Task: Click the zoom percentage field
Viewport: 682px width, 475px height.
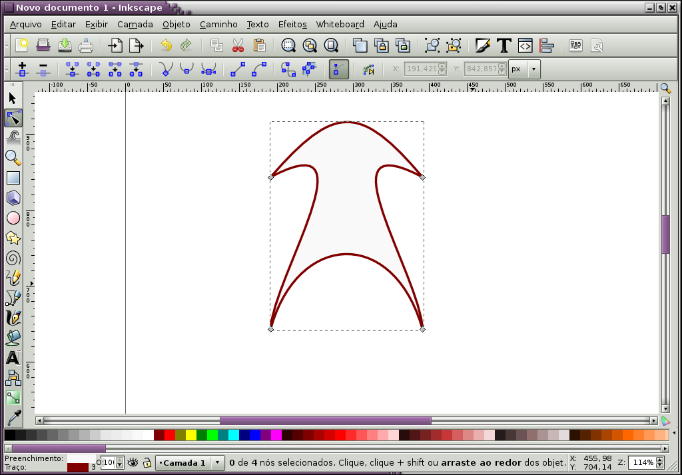Action: (x=642, y=462)
